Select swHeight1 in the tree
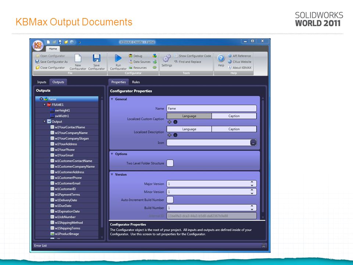The image size is (353, 265). [63, 110]
